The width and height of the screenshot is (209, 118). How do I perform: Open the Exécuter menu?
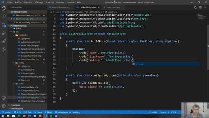click(x=60, y=2)
